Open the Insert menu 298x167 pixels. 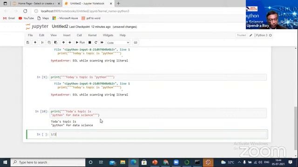67,35
